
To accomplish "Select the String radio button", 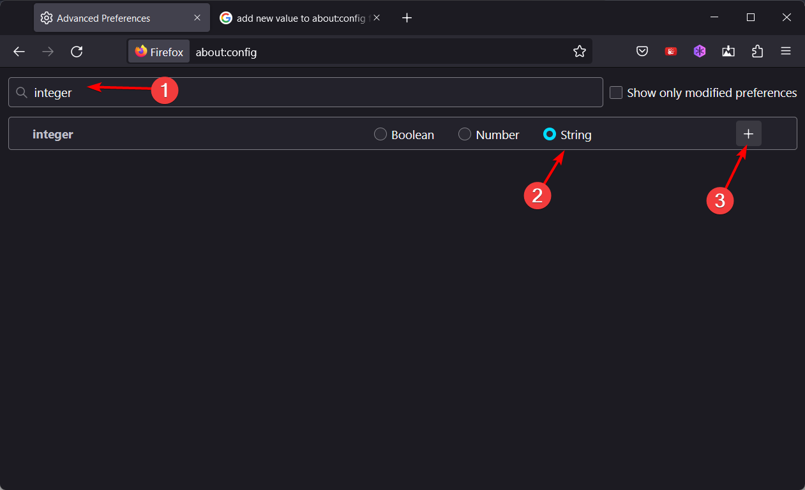I will 549,135.
